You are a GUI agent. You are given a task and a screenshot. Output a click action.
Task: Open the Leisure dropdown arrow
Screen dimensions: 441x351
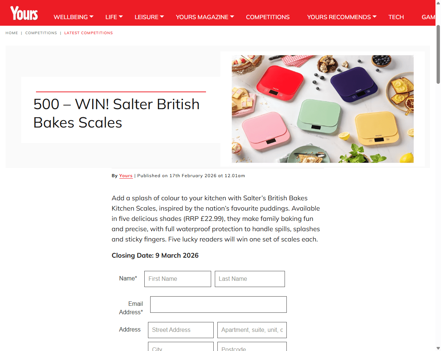162,17
